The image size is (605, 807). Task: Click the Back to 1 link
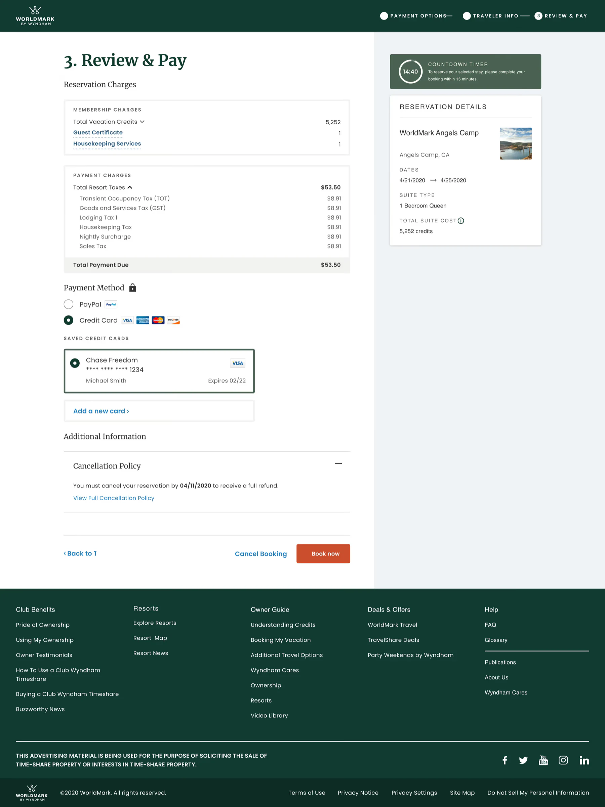pyautogui.click(x=80, y=553)
